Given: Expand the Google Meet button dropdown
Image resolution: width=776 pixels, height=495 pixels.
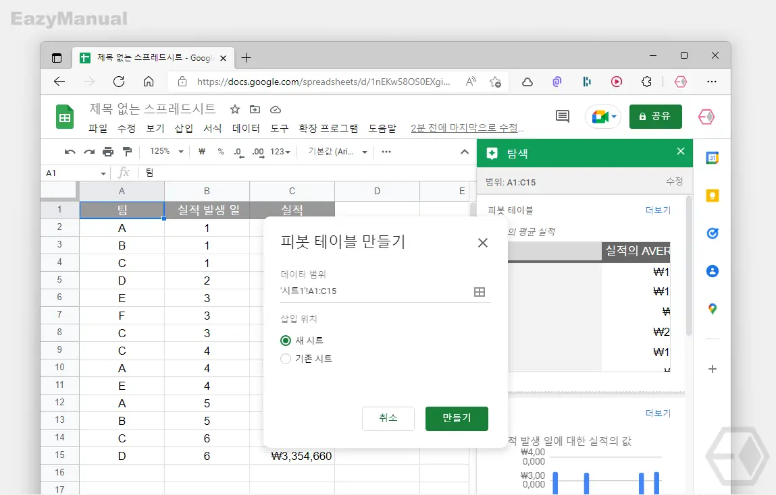Looking at the screenshot, I should coord(614,117).
